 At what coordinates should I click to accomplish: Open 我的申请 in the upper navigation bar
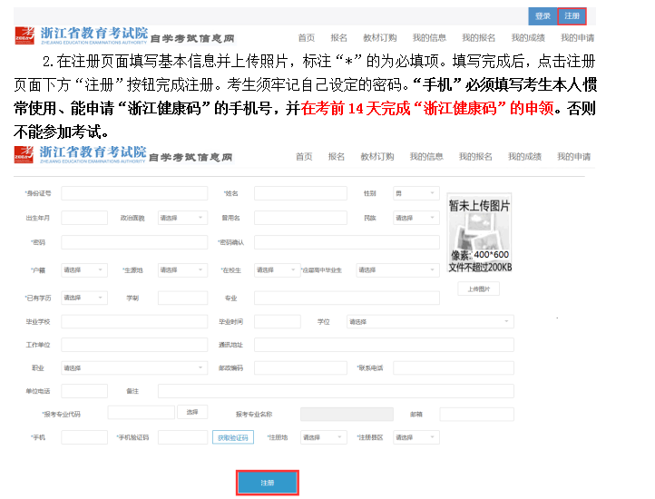coord(577,38)
